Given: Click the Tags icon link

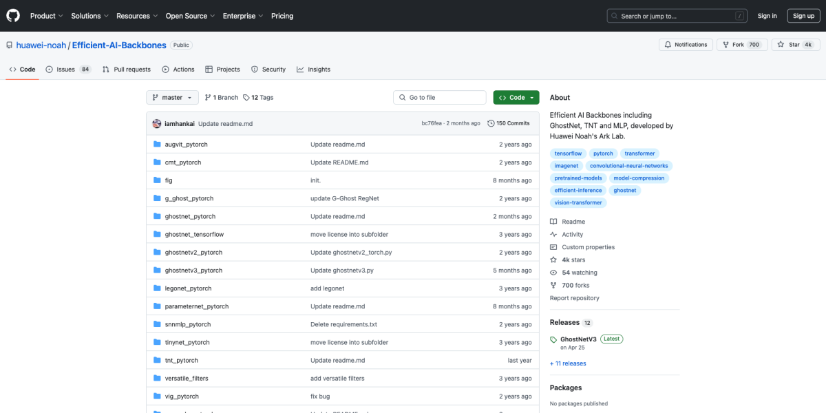Looking at the screenshot, I should point(246,98).
